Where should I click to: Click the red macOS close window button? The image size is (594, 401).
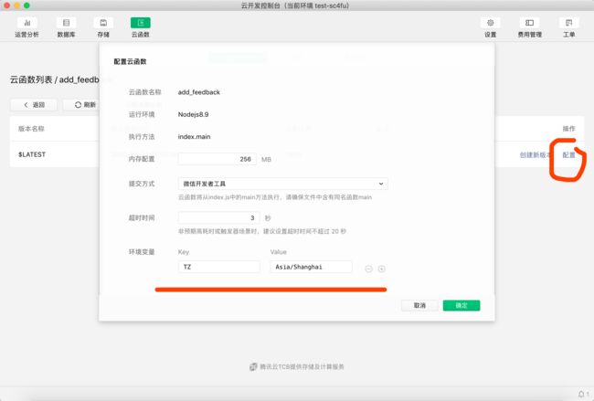tap(6, 5)
